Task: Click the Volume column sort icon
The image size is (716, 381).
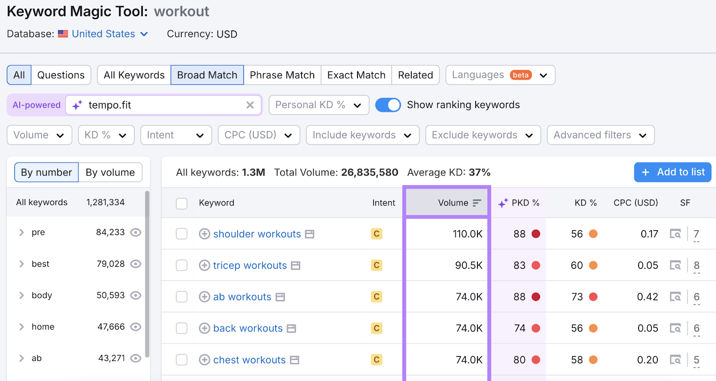Action: (x=477, y=203)
